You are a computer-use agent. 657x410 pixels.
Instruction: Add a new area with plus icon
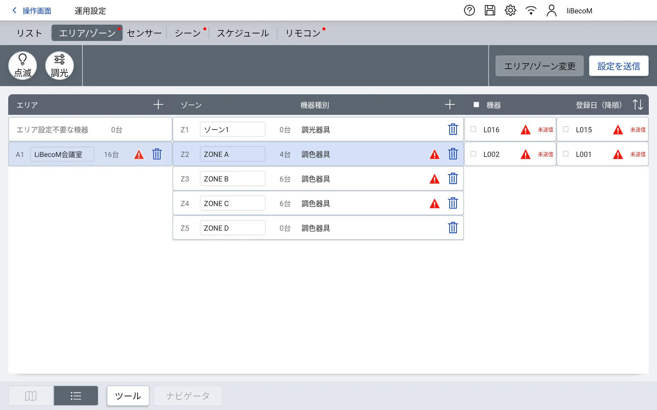[158, 105]
